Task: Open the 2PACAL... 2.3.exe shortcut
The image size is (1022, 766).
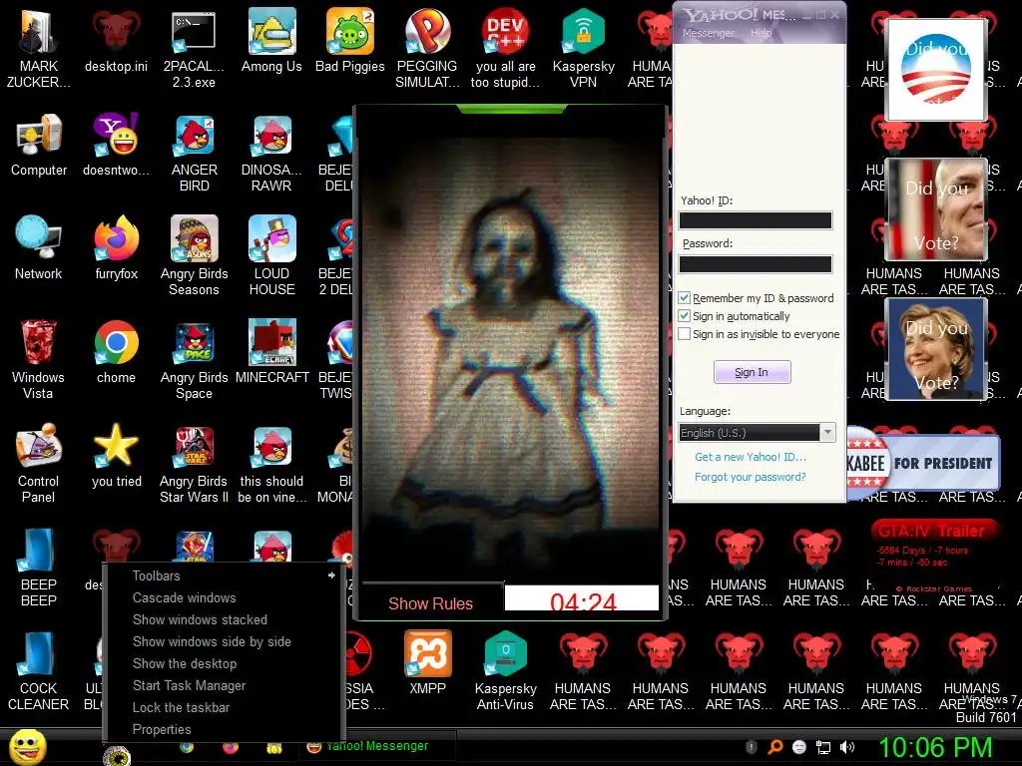Action: pyautogui.click(x=194, y=49)
